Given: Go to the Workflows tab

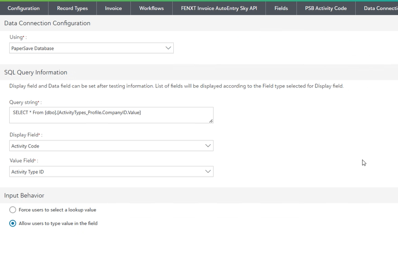Looking at the screenshot, I should pos(151,8).
